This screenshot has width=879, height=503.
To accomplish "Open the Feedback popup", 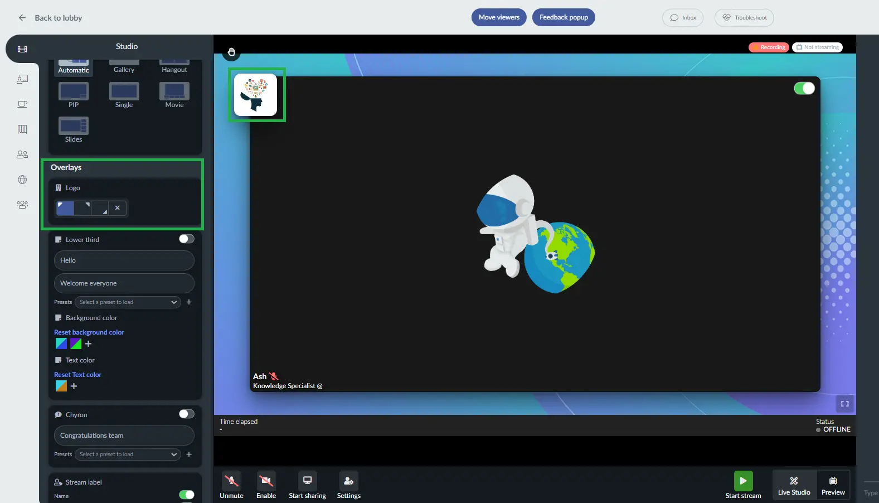I will (564, 17).
